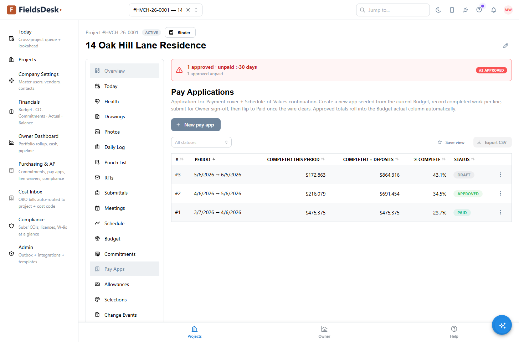
Task: Click the $216,079 amount cell
Action: coord(315,194)
